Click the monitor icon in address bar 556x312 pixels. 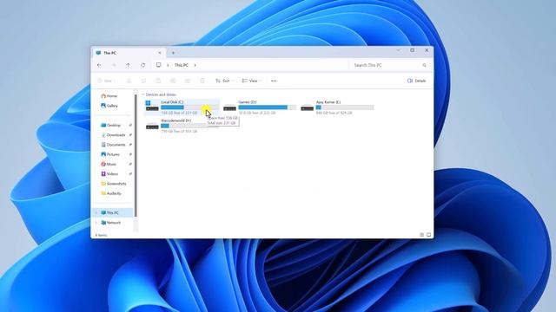point(158,65)
